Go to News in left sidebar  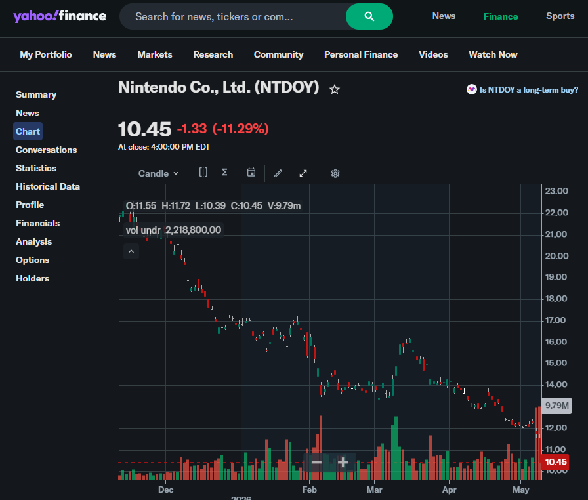click(x=28, y=114)
